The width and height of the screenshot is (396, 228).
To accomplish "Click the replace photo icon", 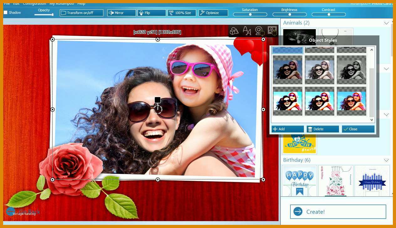I will pos(272,31).
